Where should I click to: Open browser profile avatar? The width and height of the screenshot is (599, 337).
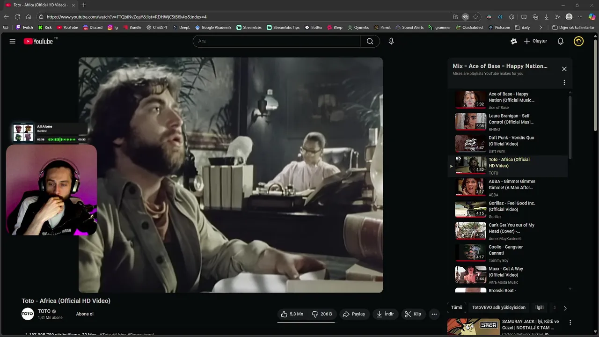[x=569, y=17]
